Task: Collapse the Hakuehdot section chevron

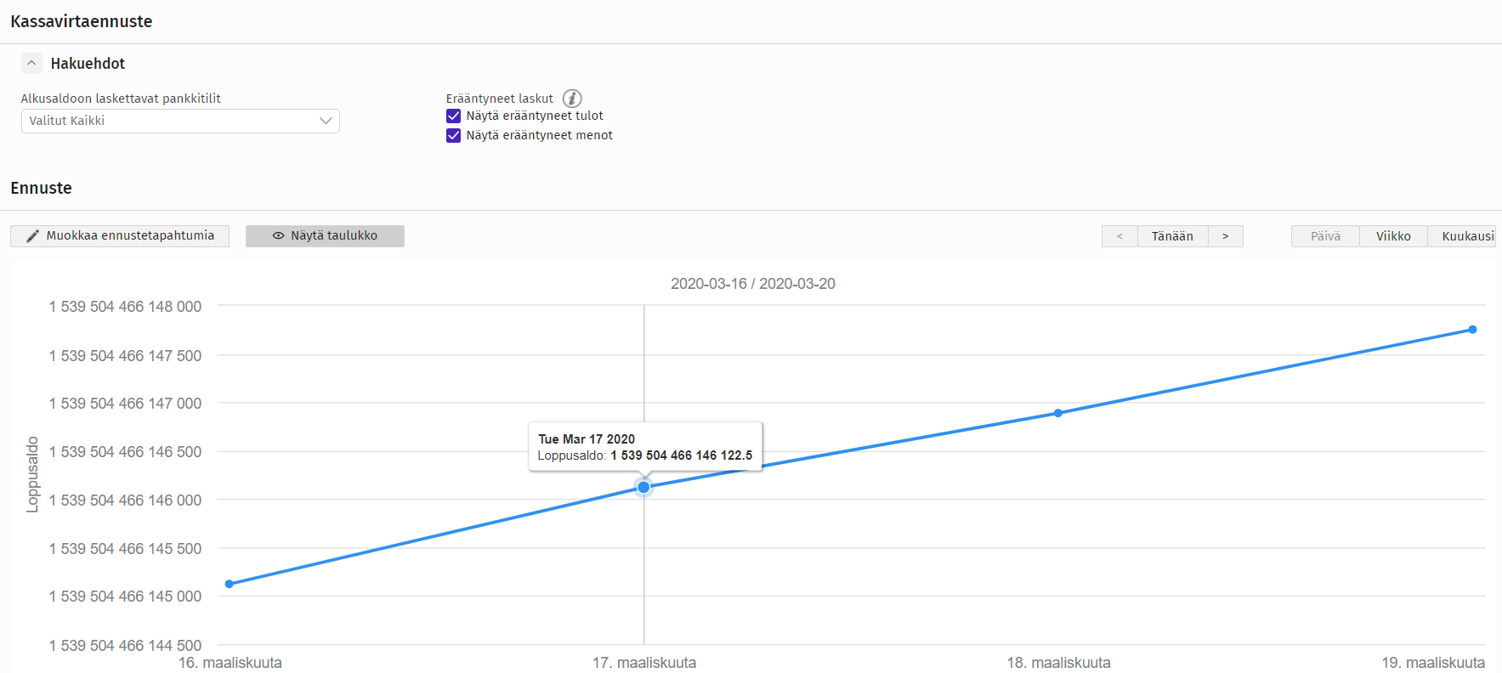Action: pos(31,64)
